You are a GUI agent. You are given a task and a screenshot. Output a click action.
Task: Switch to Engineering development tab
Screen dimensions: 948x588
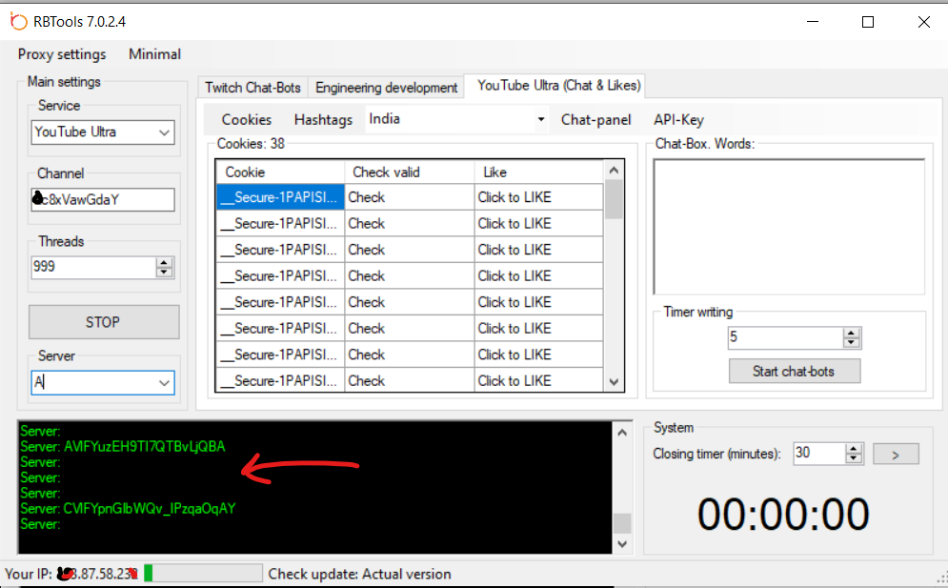[386, 88]
